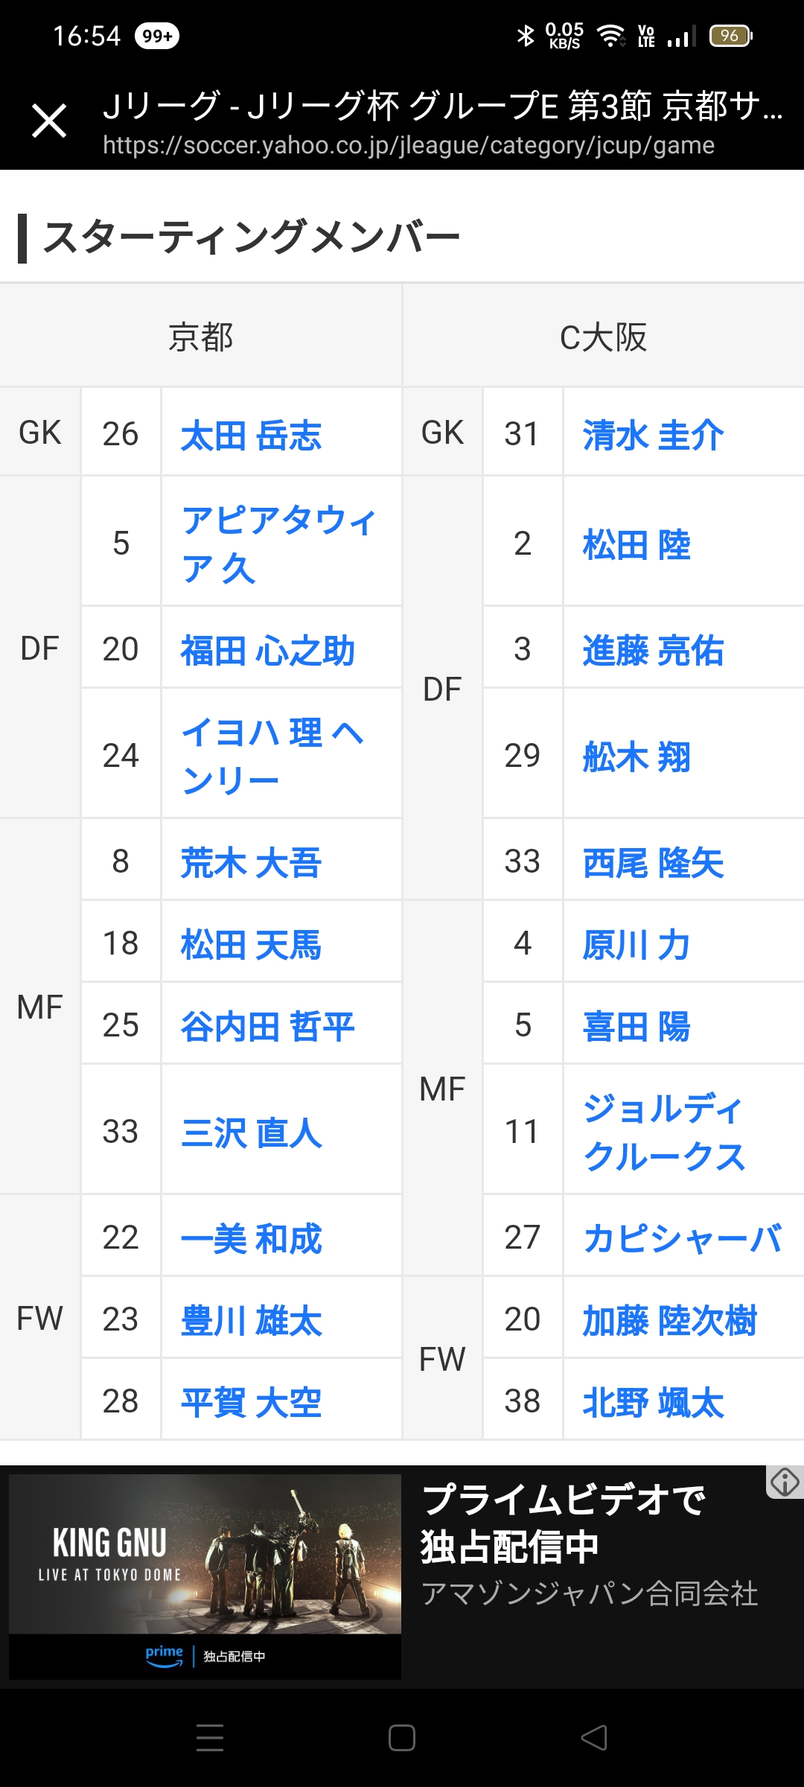Open the King Gnu ad thumbnail
This screenshot has width=804, height=1787.
pos(205,1576)
